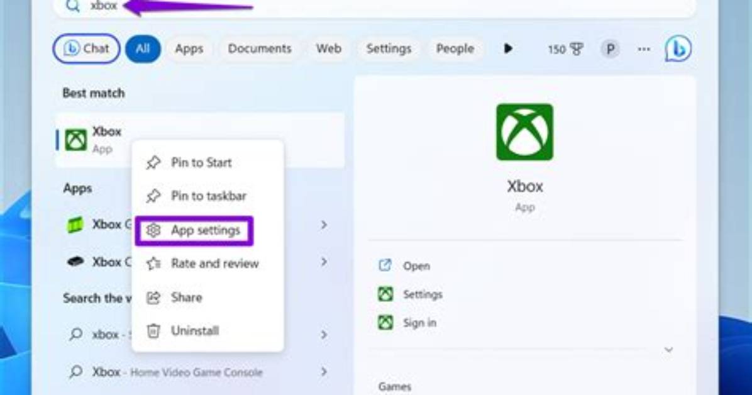The image size is (752, 395).
Task: Open the P profile avatar
Action: click(610, 49)
